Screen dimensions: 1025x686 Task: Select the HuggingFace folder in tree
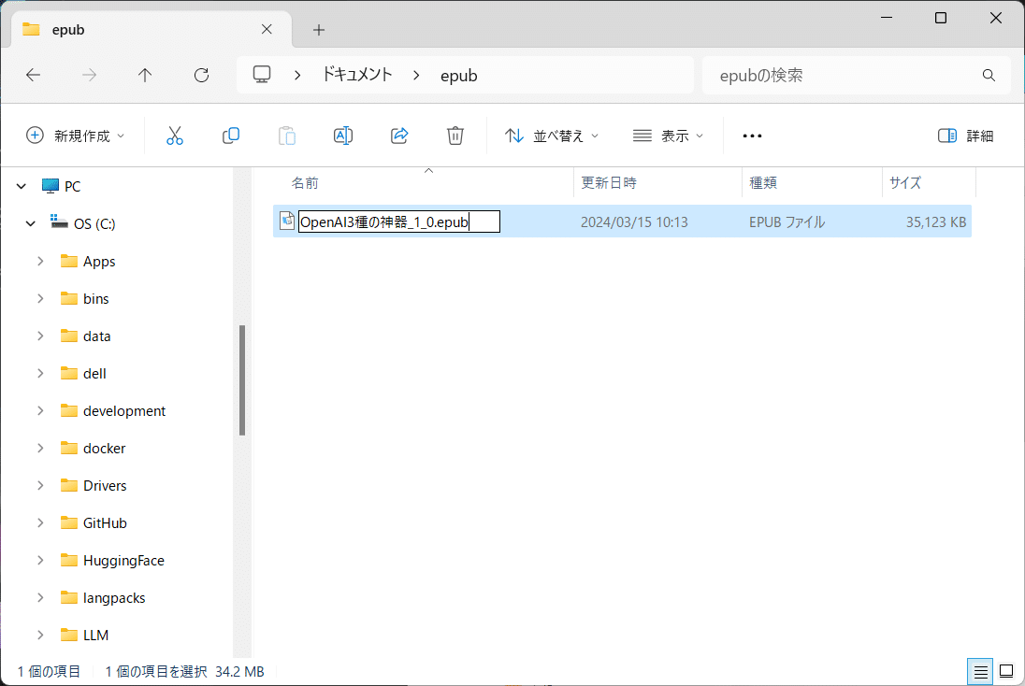click(112, 560)
